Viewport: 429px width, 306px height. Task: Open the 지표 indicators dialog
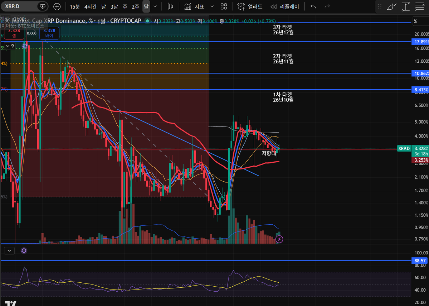(x=195, y=6)
